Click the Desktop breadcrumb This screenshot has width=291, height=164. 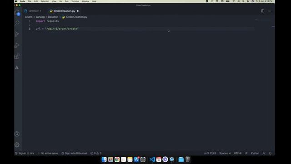pos(53,17)
